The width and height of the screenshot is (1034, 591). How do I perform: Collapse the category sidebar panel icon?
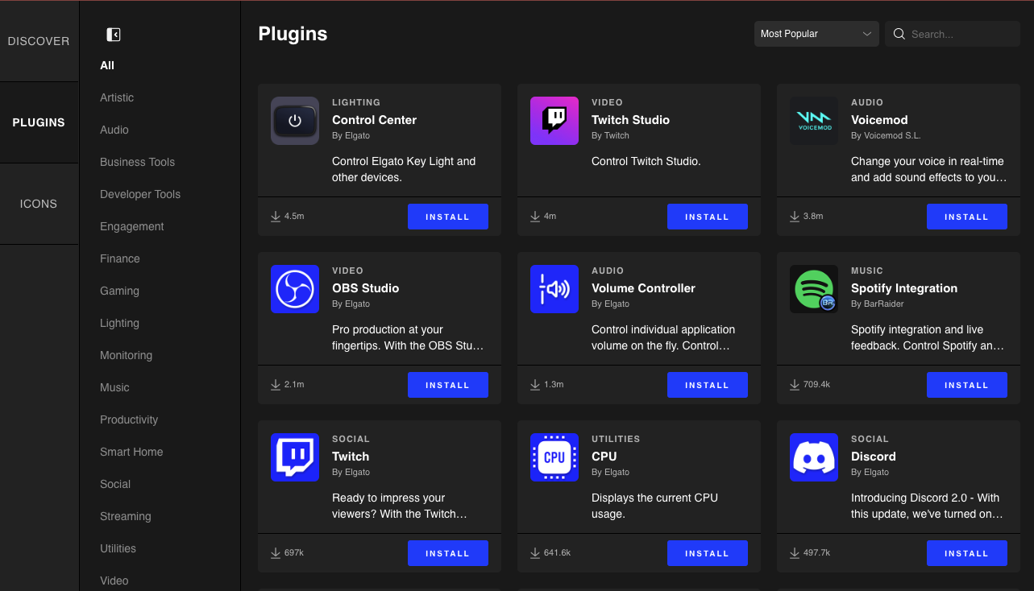tap(114, 35)
